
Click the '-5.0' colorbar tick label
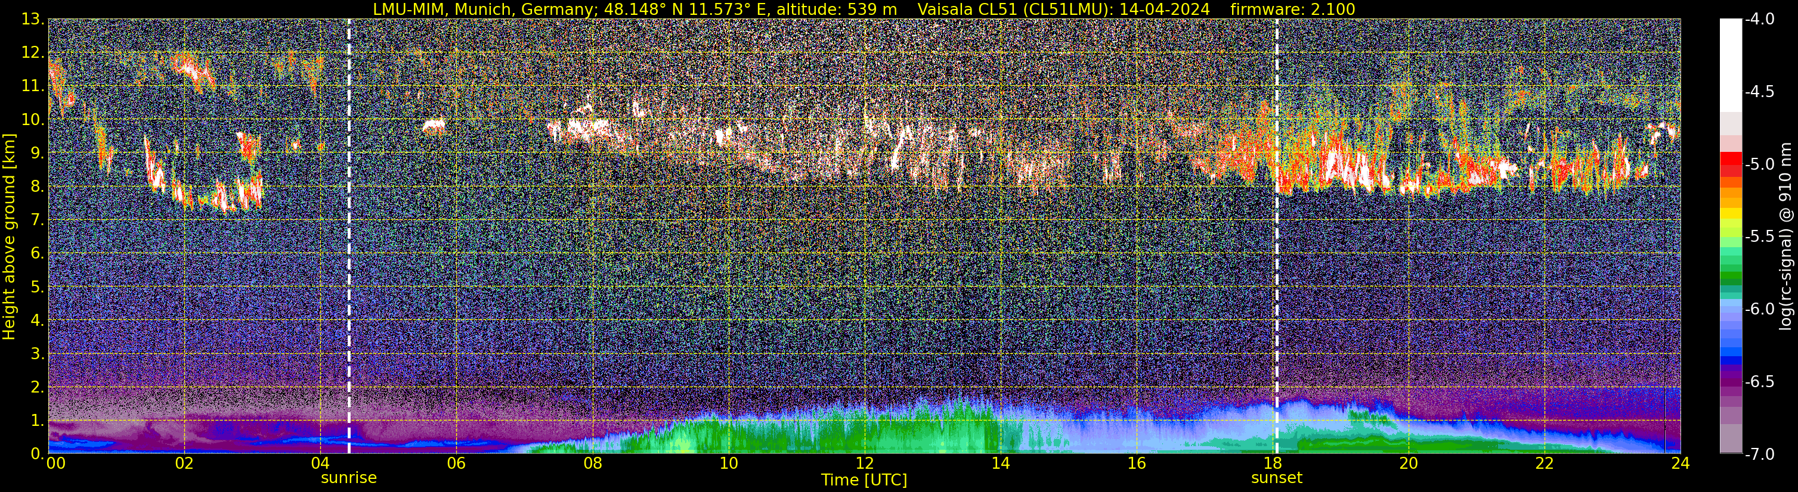1759,164
